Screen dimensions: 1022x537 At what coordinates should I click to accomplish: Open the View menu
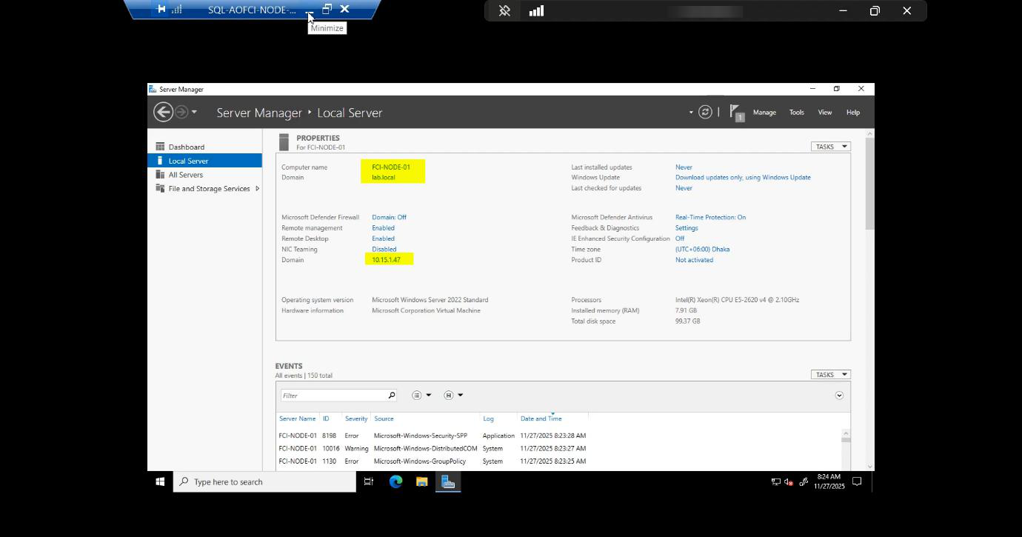(x=824, y=113)
